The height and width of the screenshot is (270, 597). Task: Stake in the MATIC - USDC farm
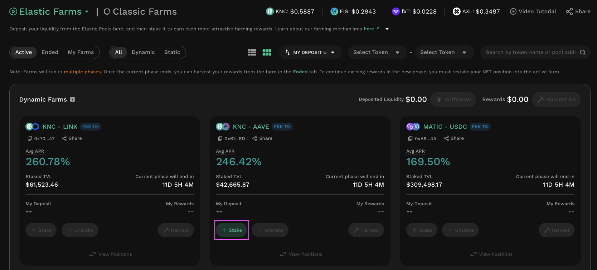pyautogui.click(x=422, y=230)
